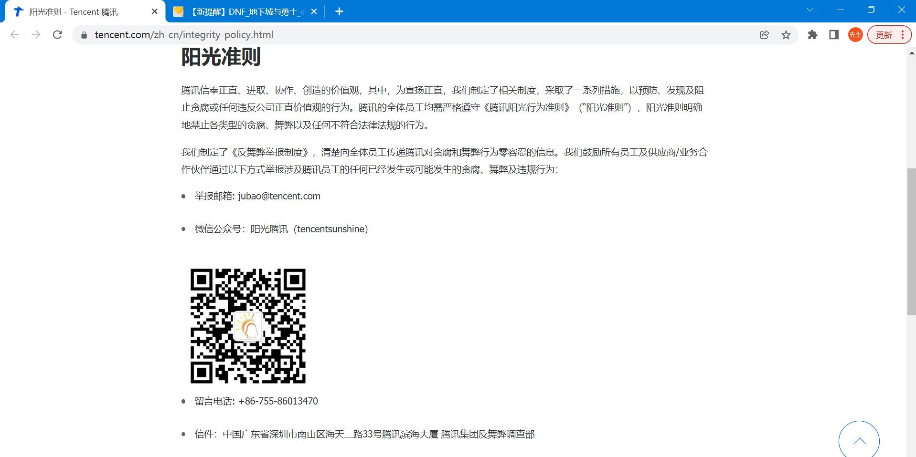Screen dimensions: 916x457
Task: Open the orange profile avatar
Action: 855,35
